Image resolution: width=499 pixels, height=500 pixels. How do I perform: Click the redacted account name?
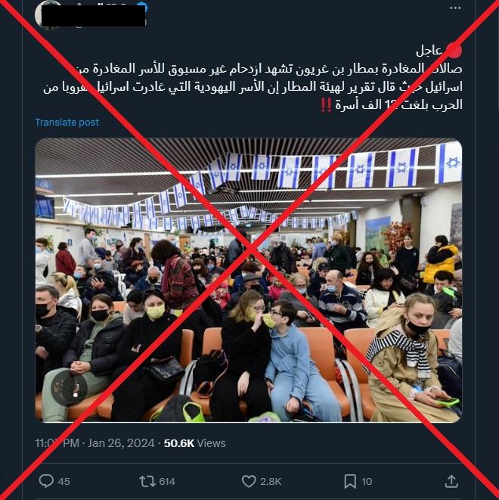coord(94,15)
